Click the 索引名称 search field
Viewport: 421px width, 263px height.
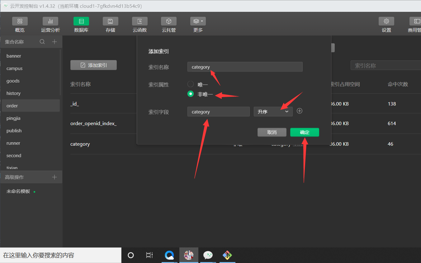(386, 65)
